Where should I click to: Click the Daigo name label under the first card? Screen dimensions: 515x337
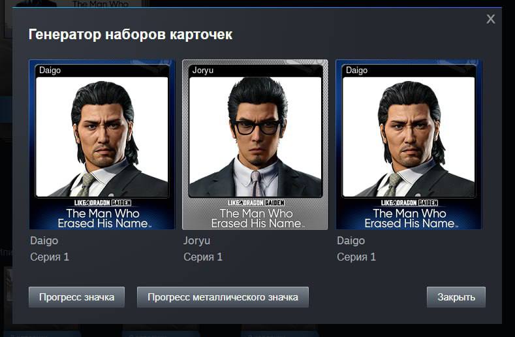(x=44, y=240)
